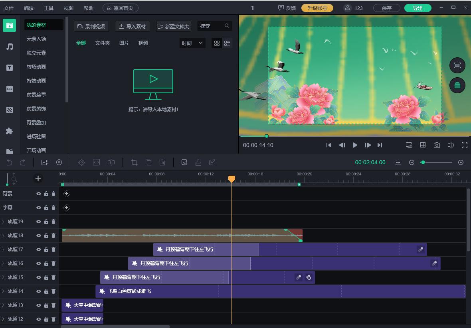Expand track 轨道18
The height and width of the screenshot is (328, 471).
point(3,236)
